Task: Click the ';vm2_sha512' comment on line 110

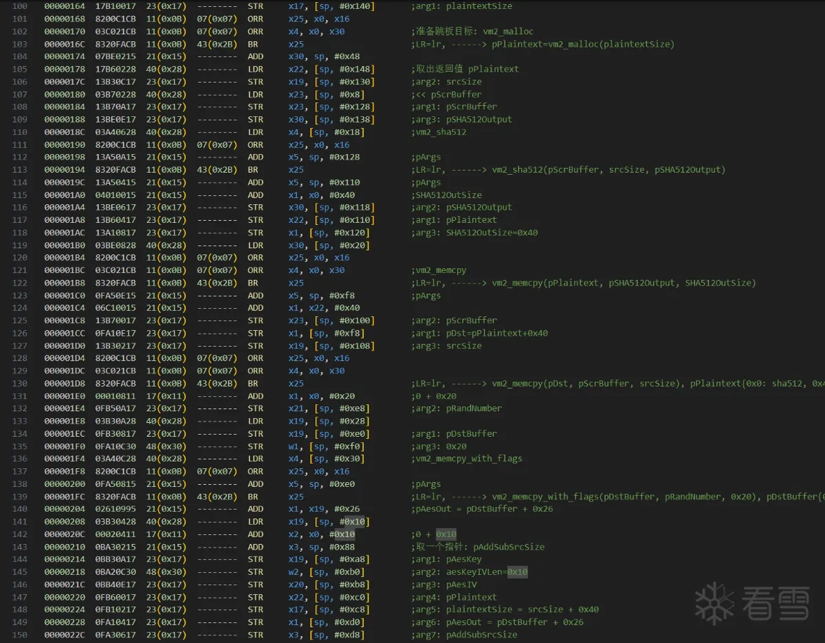Action: 439,132
